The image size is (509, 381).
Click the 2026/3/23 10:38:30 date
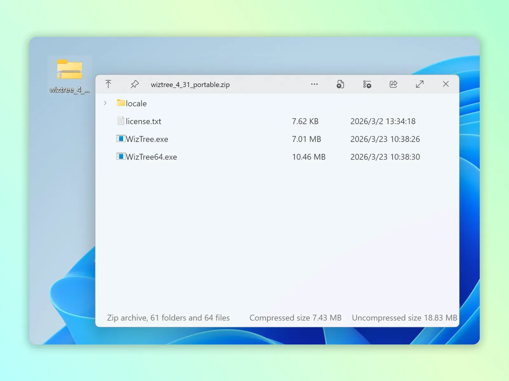coord(385,157)
